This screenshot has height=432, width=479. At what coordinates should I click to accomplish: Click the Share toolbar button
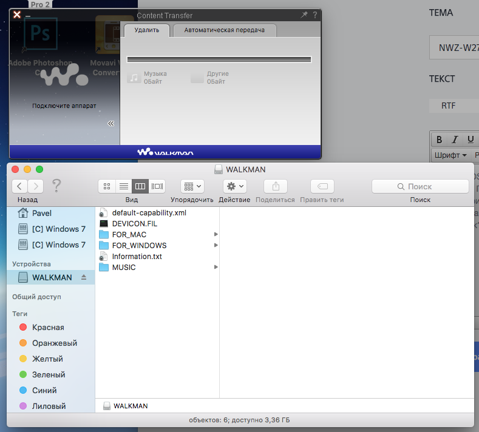[x=275, y=186]
